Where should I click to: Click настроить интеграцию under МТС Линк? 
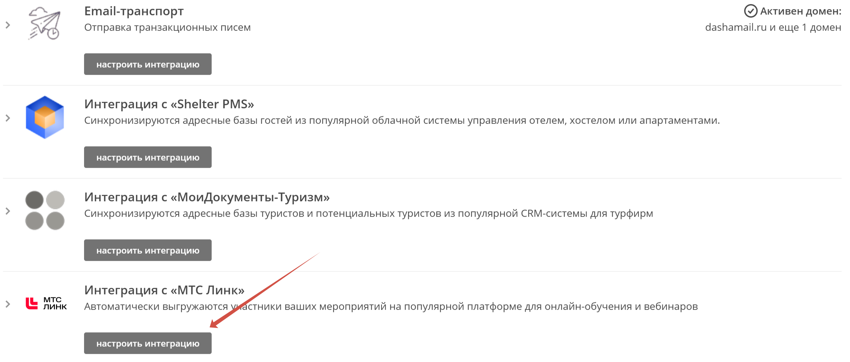pos(148,343)
